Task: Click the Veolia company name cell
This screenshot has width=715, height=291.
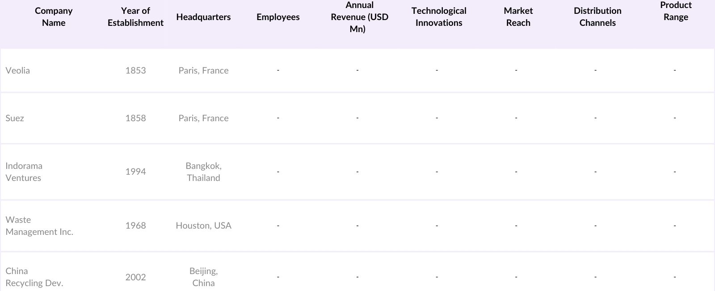Action: pyautogui.click(x=18, y=70)
